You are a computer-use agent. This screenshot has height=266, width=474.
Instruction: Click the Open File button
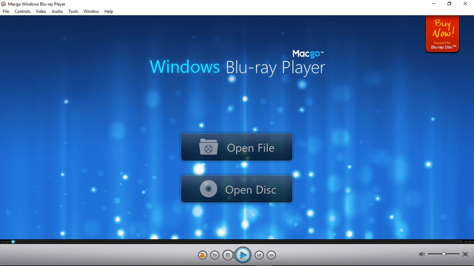click(237, 147)
